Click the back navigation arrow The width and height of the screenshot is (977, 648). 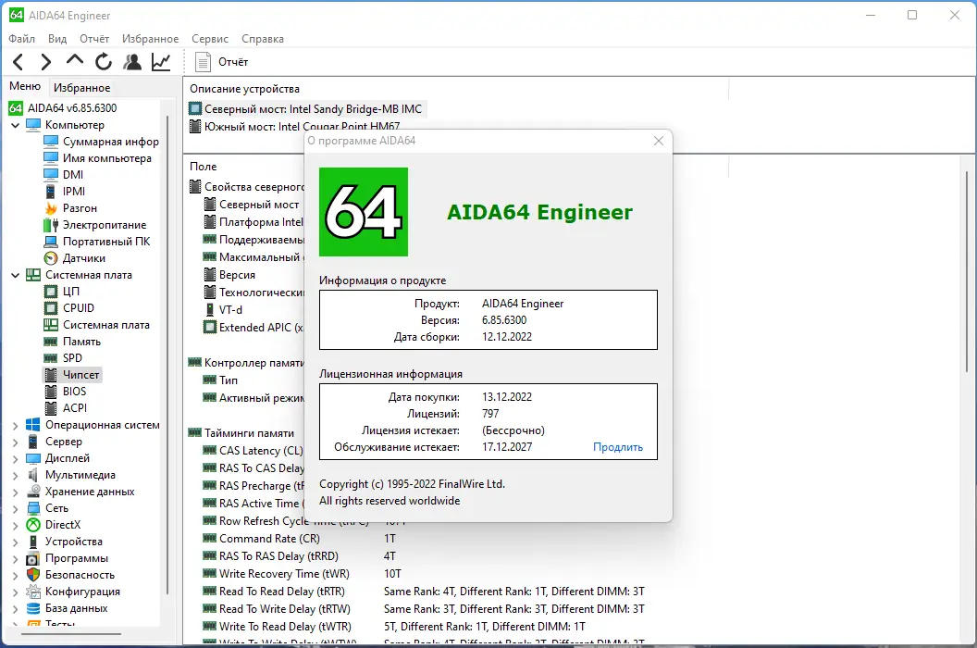pyautogui.click(x=18, y=61)
